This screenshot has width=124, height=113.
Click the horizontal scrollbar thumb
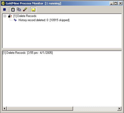(40, 108)
